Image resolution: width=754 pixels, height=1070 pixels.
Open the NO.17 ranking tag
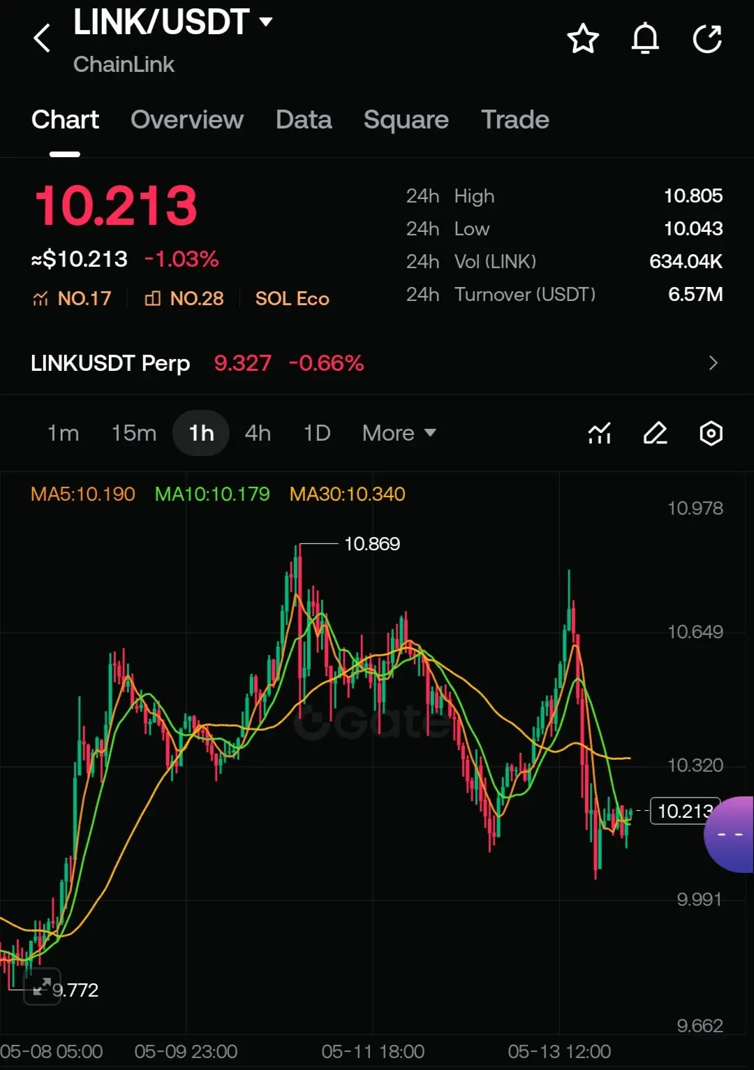click(x=72, y=299)
